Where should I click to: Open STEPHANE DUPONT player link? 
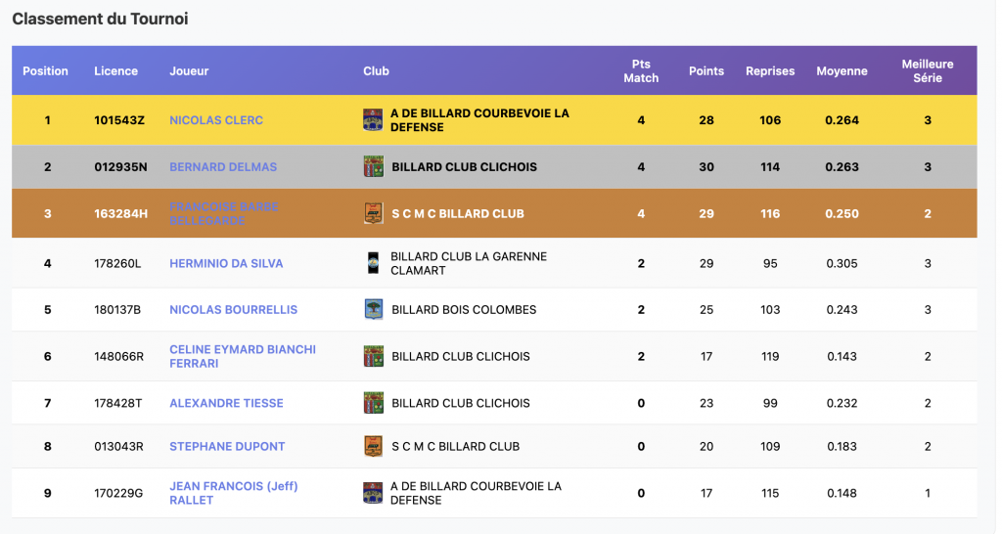click(x=227, y=447)
